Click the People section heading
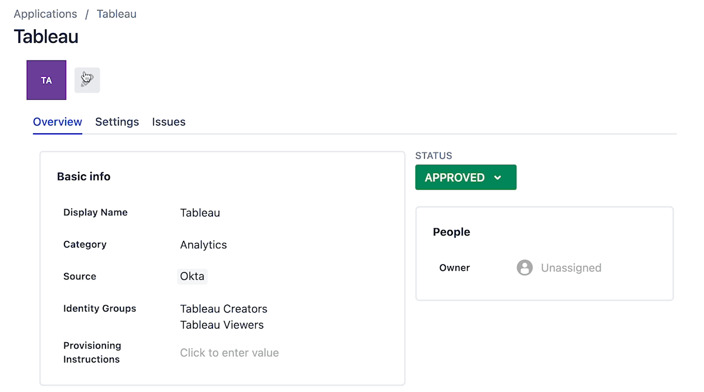704x392 pixels. point(452,232)
